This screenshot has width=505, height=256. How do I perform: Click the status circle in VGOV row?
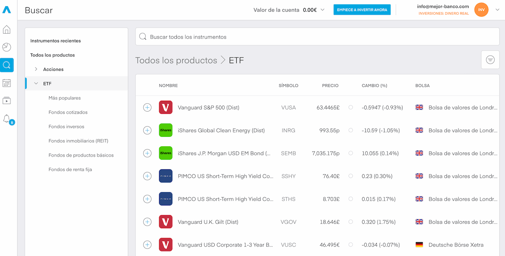[351, 222]
